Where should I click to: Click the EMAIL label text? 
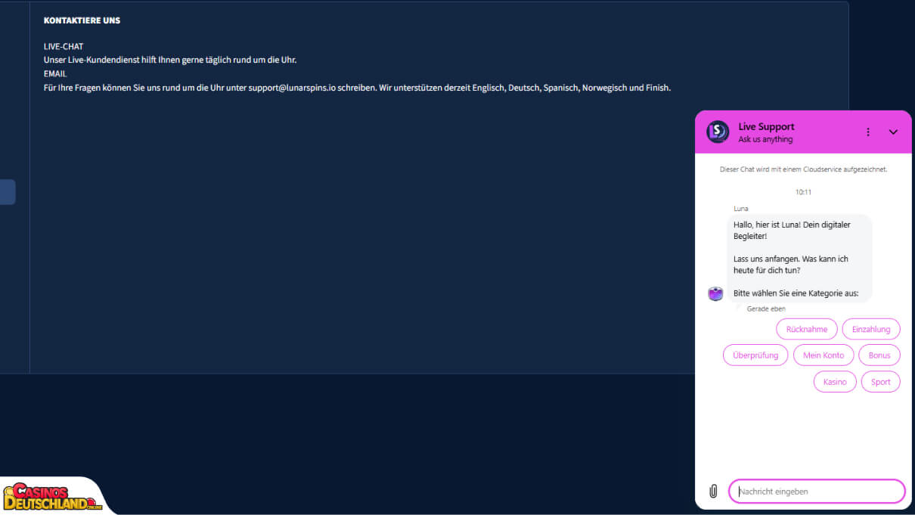(55, 74)
